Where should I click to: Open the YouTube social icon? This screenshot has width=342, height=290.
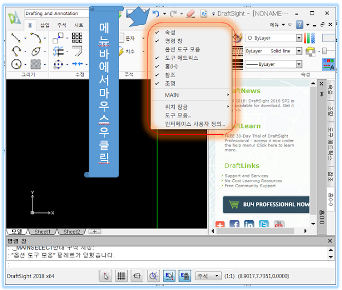coord(279,225)
